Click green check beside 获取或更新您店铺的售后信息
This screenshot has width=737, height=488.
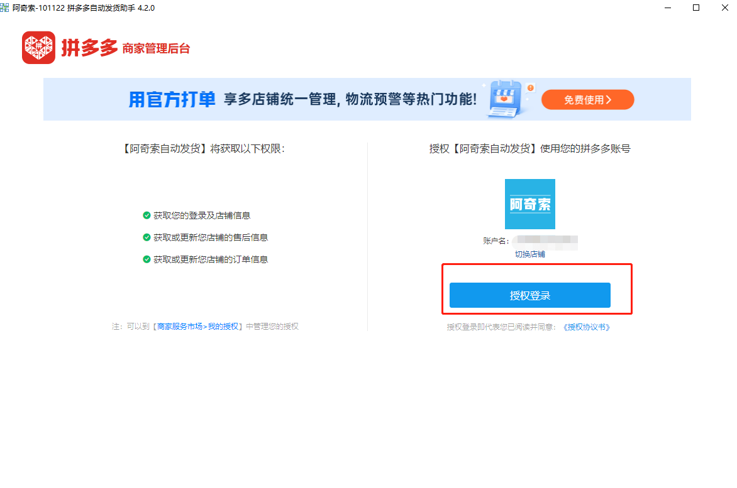146,237
